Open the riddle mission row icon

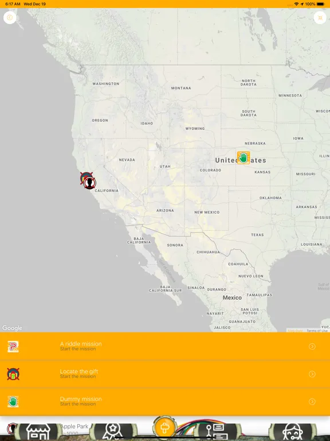pos(13,346)
